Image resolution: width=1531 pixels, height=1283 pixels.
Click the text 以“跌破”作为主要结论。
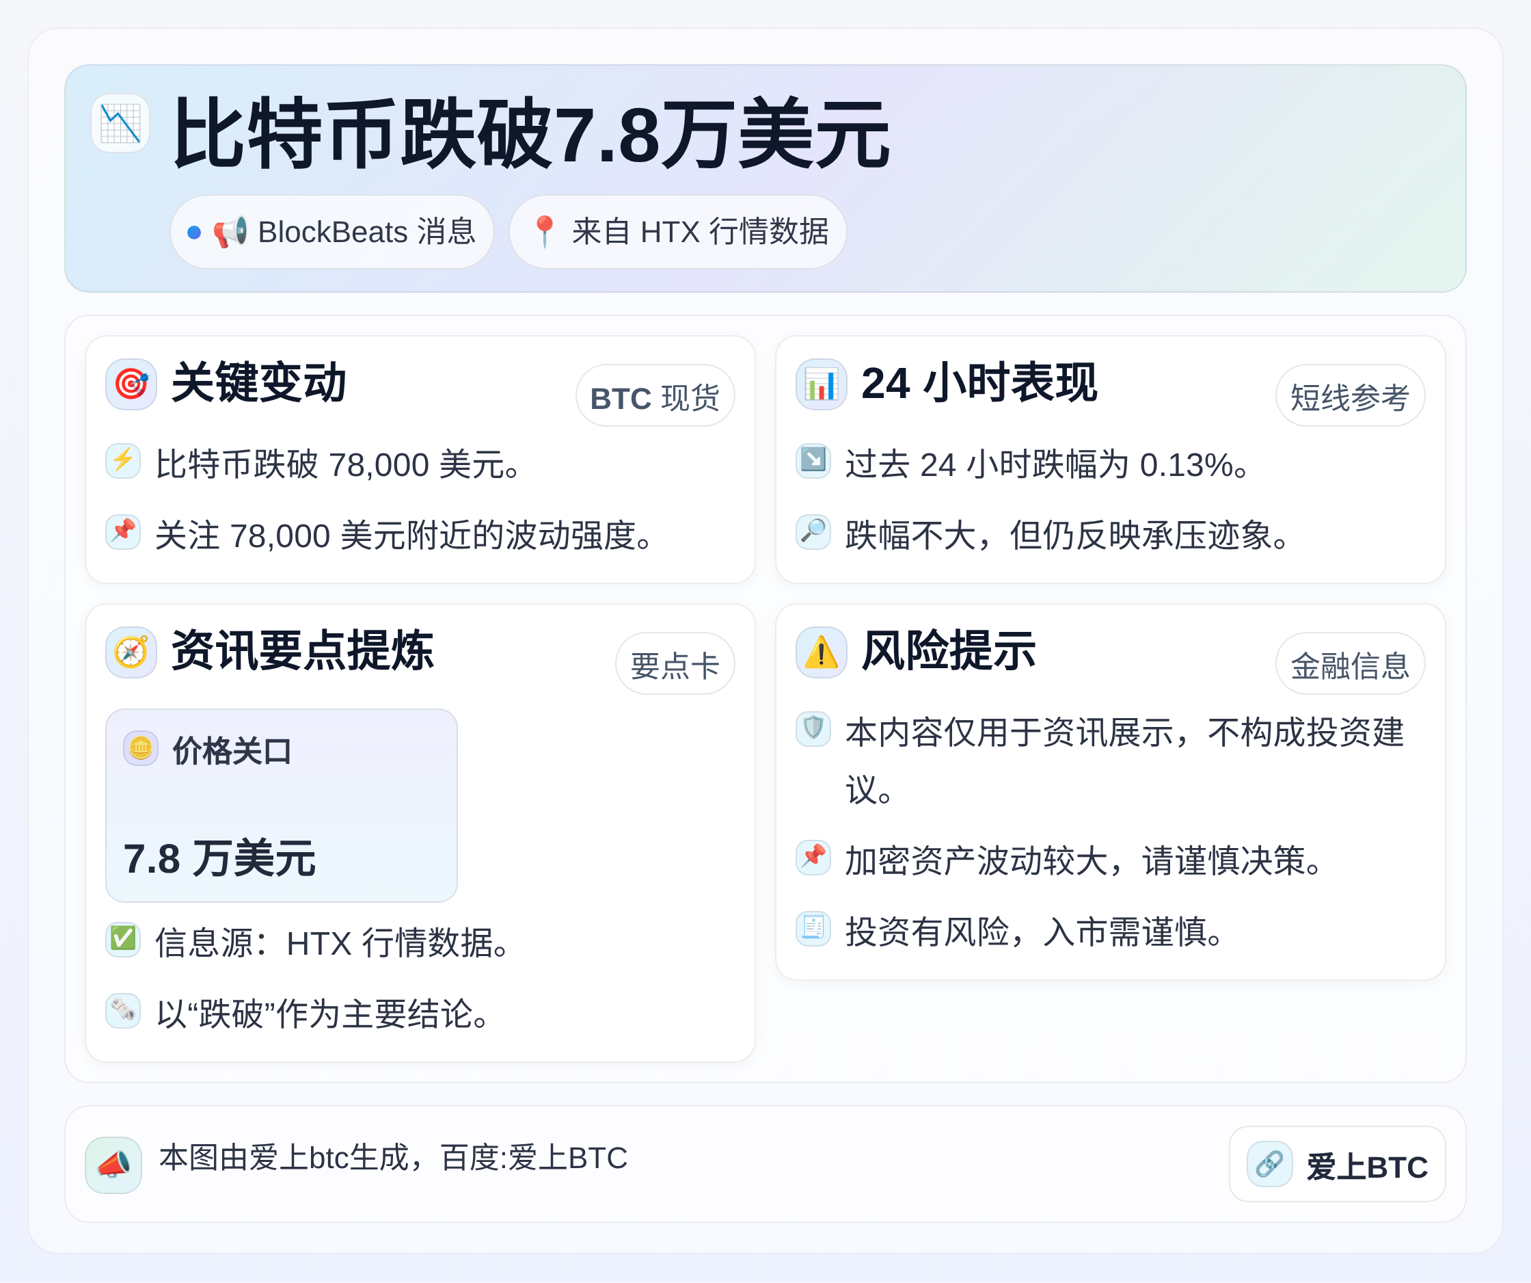click(x=324, y=1014)
